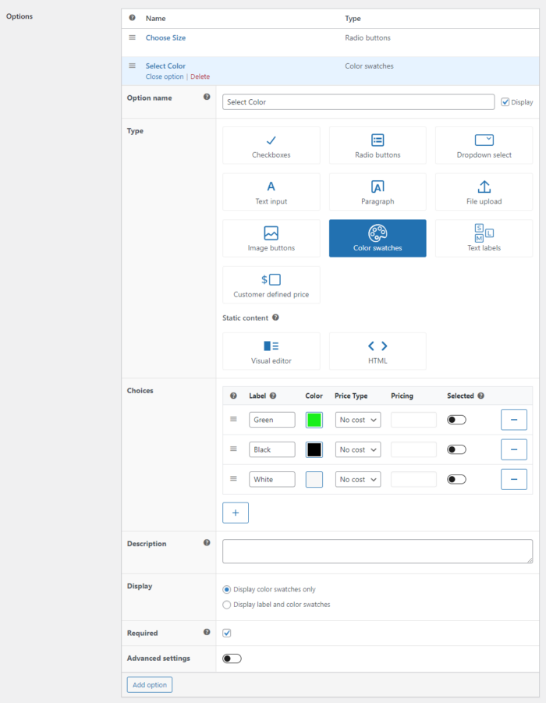Click Pricing field in Green row
This screenshot has height=703, width=546.
(413, 420)
